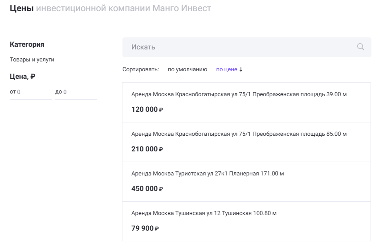Click the 79 900 ₽ price

click(x=145, y=228)
